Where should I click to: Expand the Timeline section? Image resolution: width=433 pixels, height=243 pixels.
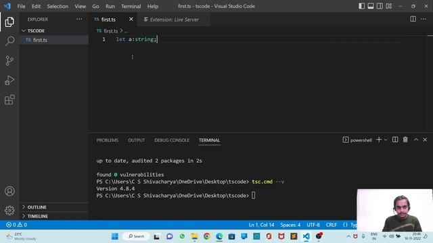pos(54,216)
